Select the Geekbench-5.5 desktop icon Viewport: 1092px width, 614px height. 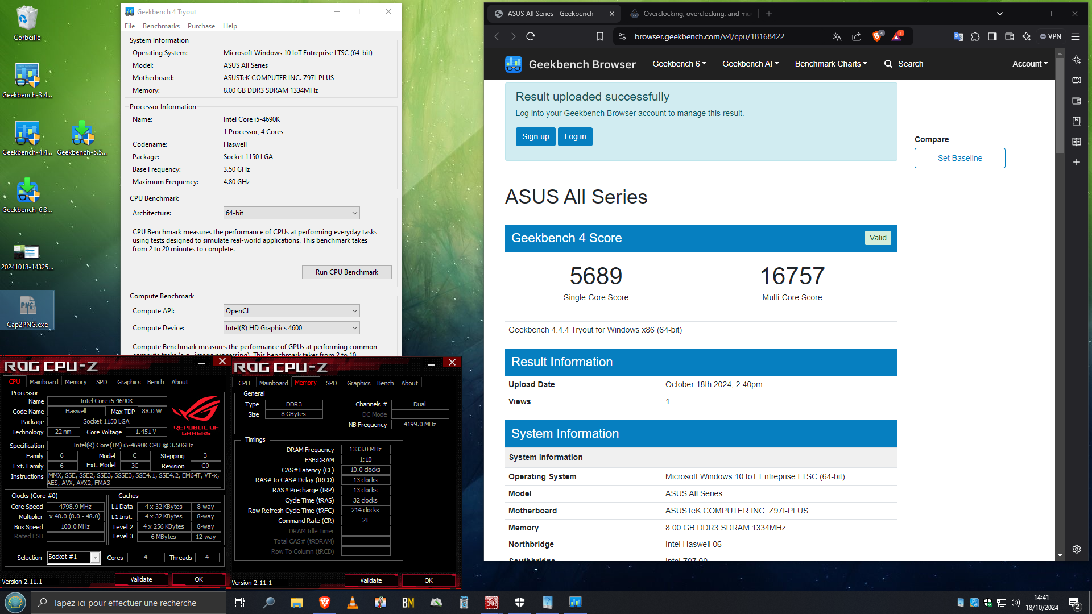pyautogui.click(x=82, y=138)
